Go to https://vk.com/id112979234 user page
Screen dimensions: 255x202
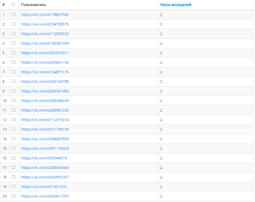(45, 120)
